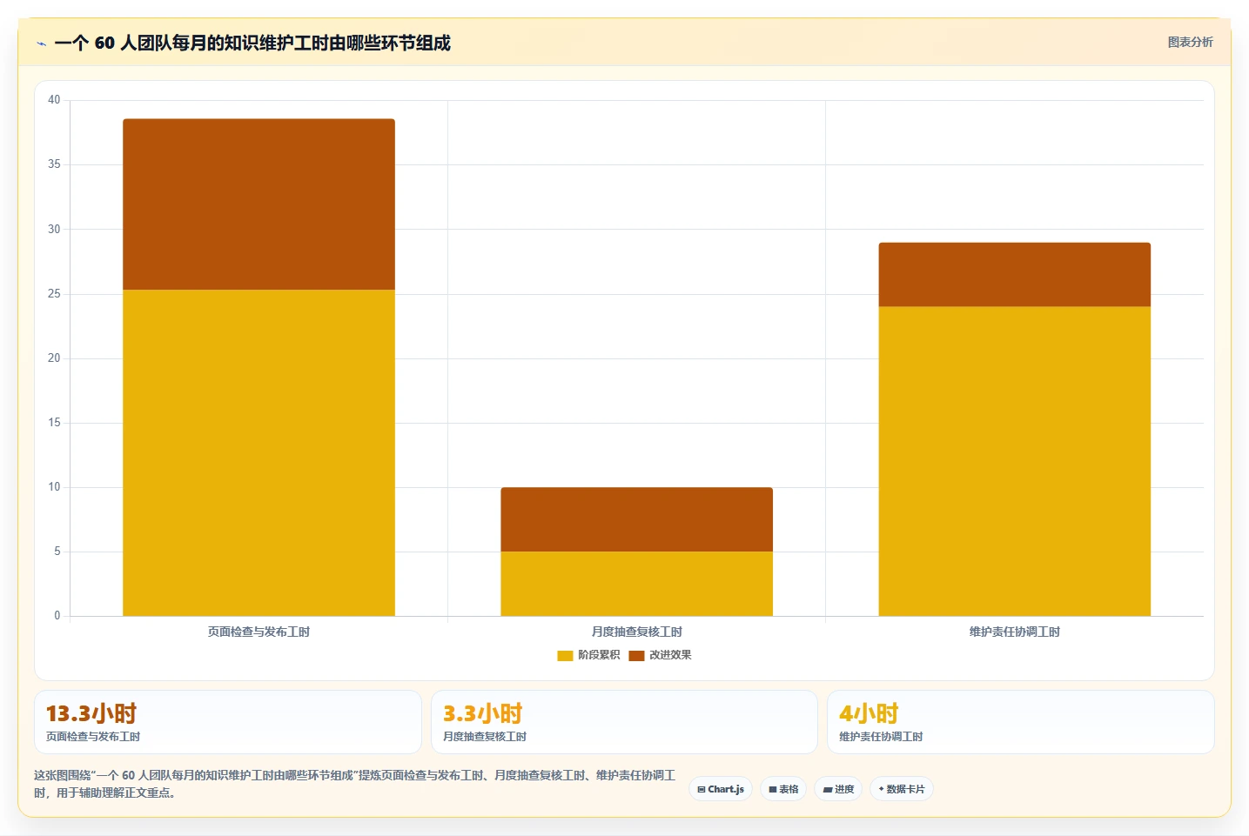This screenshot has width=1249, height=836.
Task: Click the y-axis value 25
Action: pos(54,294)
